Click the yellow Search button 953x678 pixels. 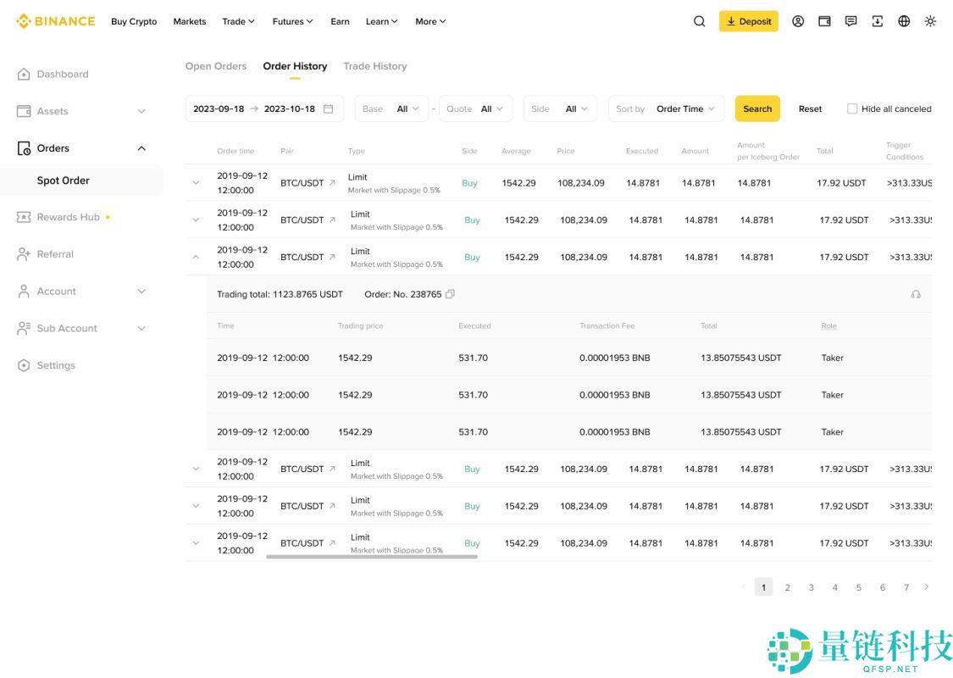pyautogui.click(x=757, y=108)
